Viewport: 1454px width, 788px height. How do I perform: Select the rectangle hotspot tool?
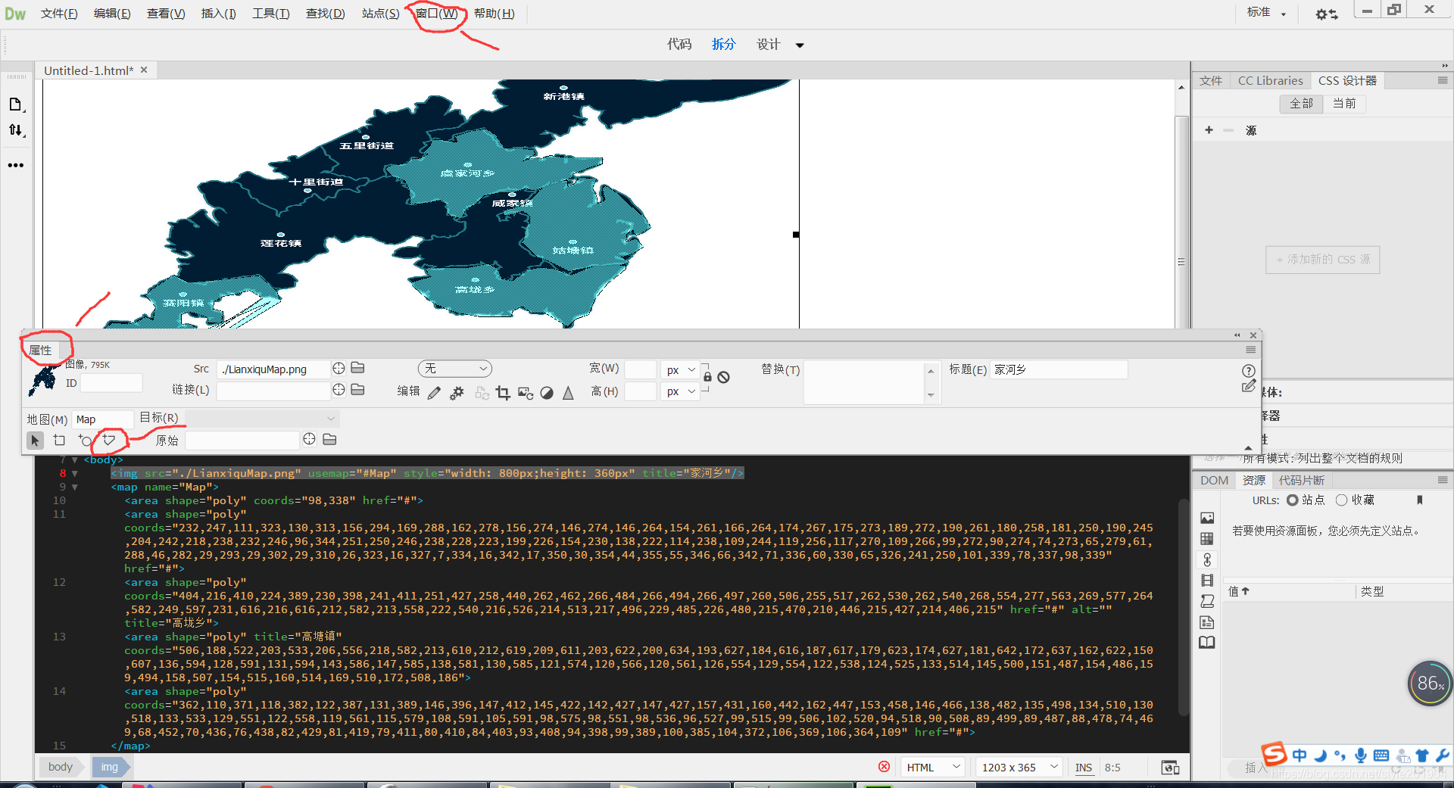(60, 440)
